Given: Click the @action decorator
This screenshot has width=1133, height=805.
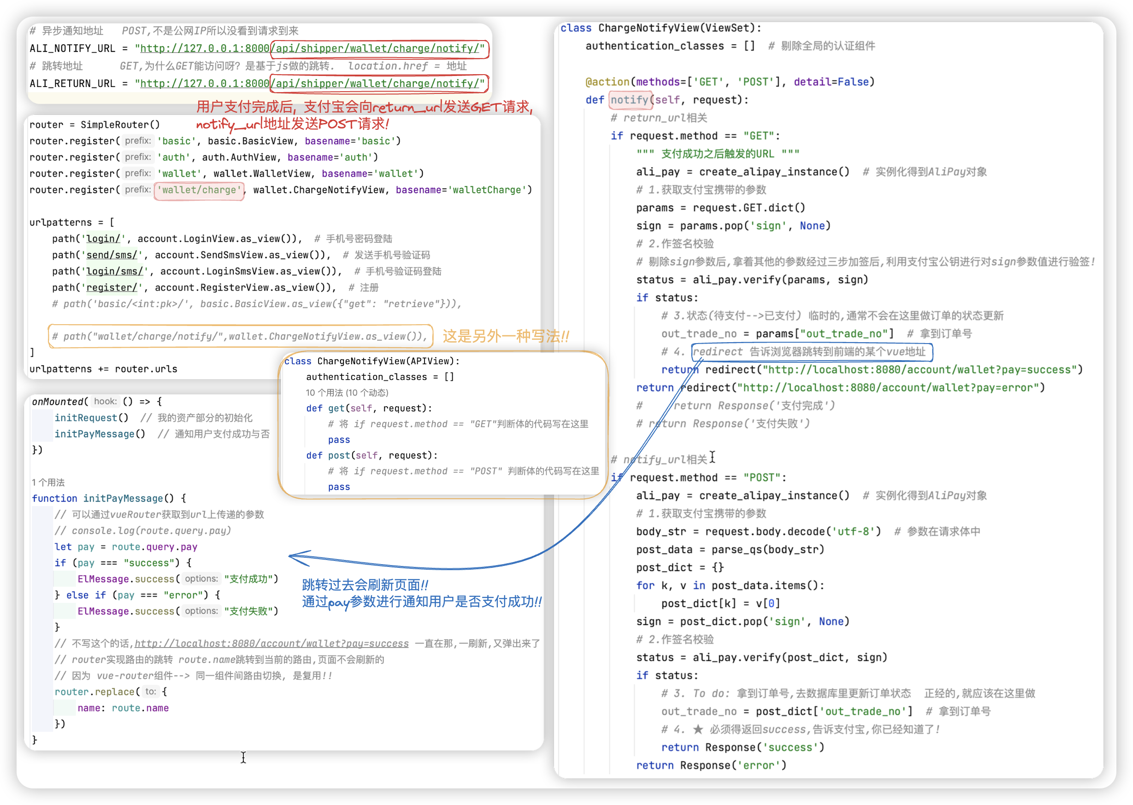Looking at the screenshot, I should pos(607,82).
